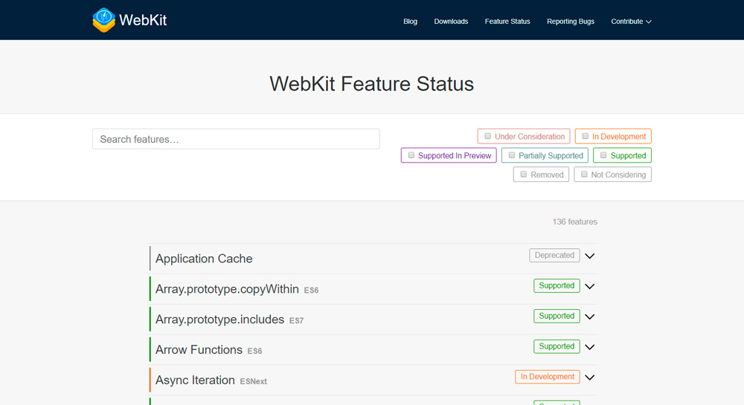
Task: Click the WebKit wordmark text
Action: (143, 20)
